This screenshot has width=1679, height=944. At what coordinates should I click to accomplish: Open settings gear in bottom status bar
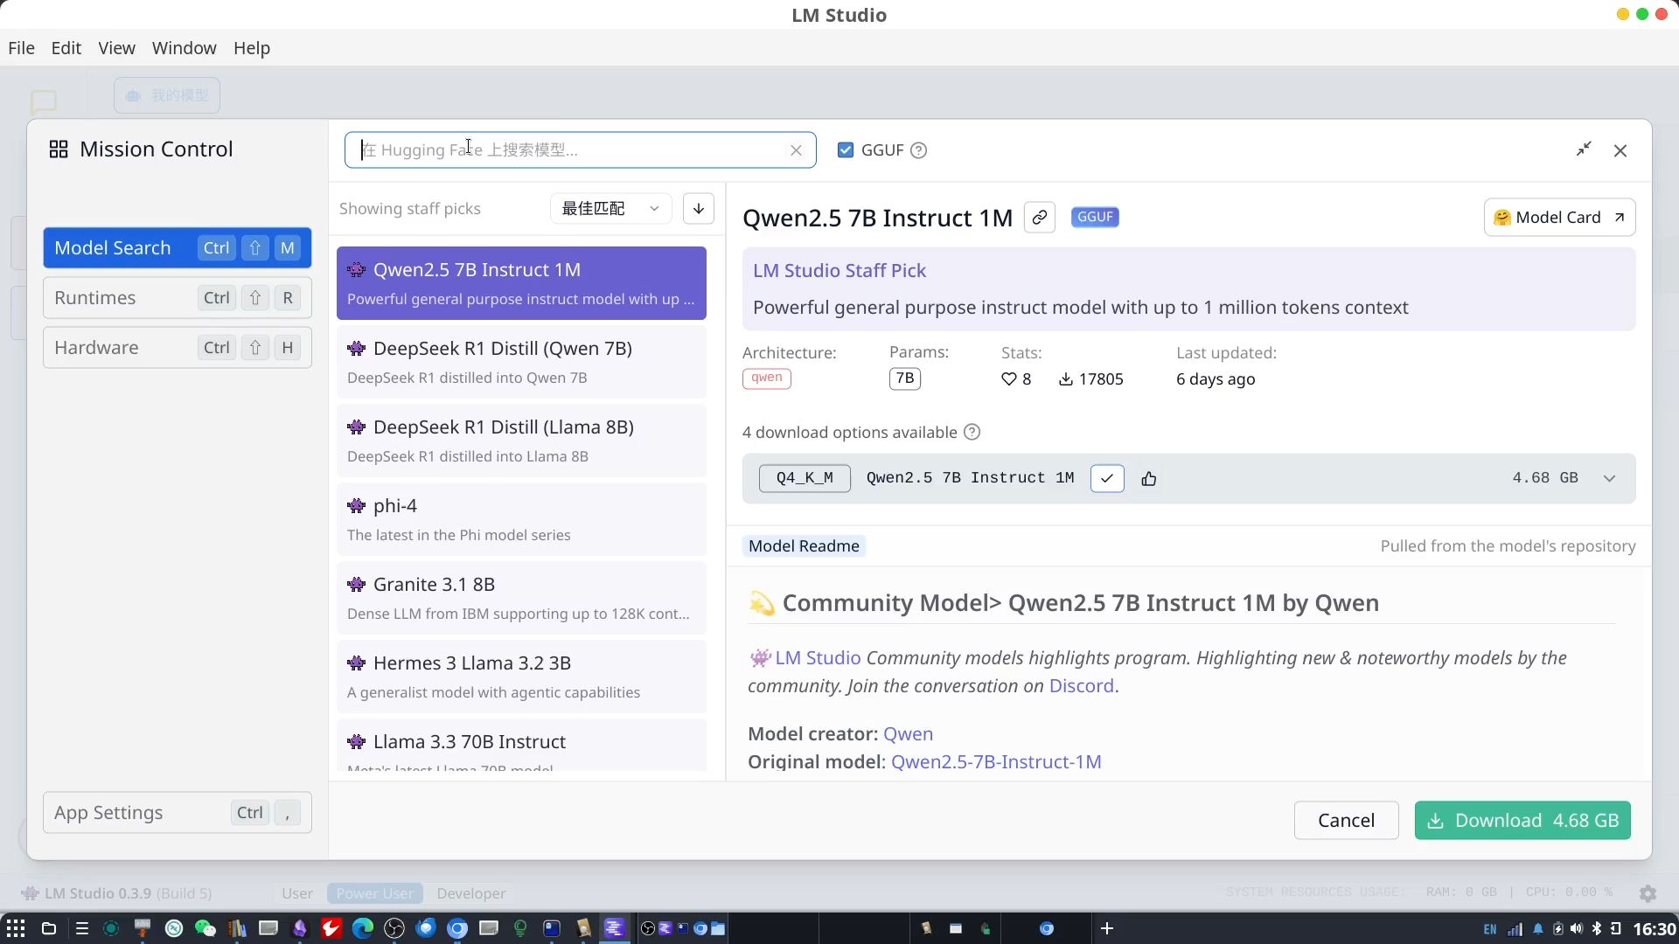pyautogui.click(x=1648, y=892)
